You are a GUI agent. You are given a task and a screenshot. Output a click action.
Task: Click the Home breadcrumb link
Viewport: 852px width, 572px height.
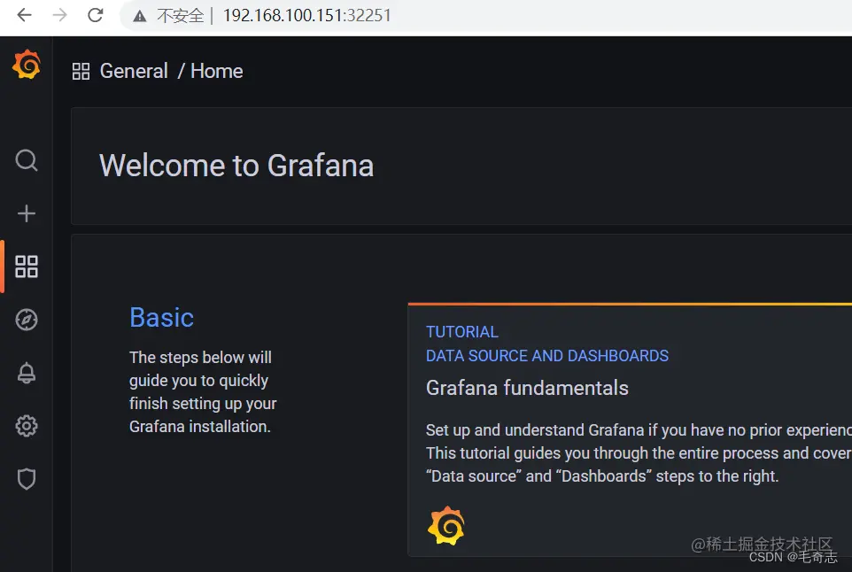(217, 71)
